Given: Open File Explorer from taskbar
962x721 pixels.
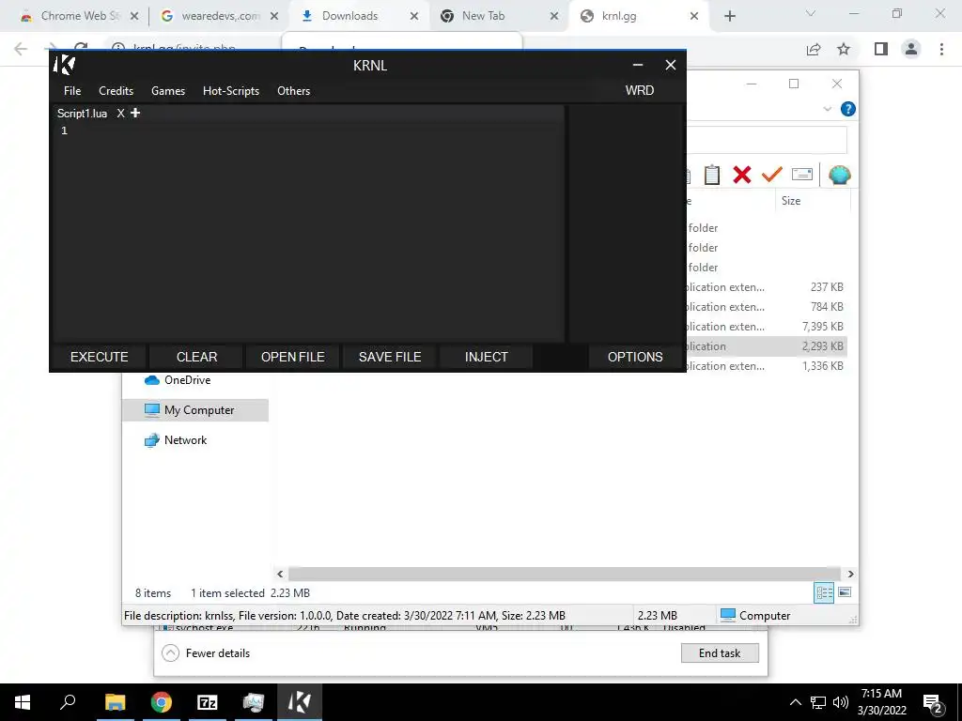Looking at the screenshot, I should tap(115, 702).
